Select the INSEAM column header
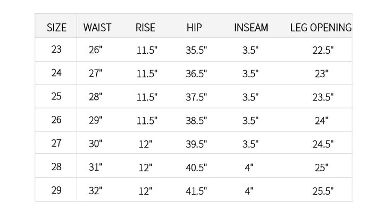 (x=251, y=27)
